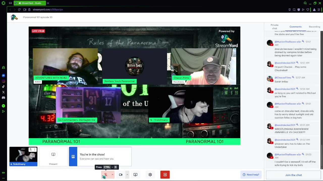Image resolution: width=323 pixels, height=181 pixels.
Task: Click the 'Sarah lmfao' comment text
Action: click(281, 82)
